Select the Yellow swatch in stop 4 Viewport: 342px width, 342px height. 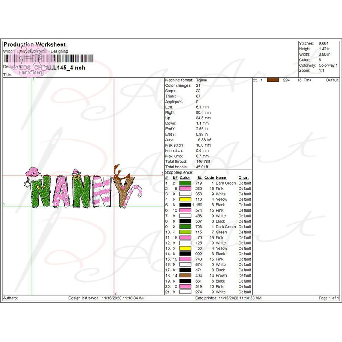tap(185, 200)
